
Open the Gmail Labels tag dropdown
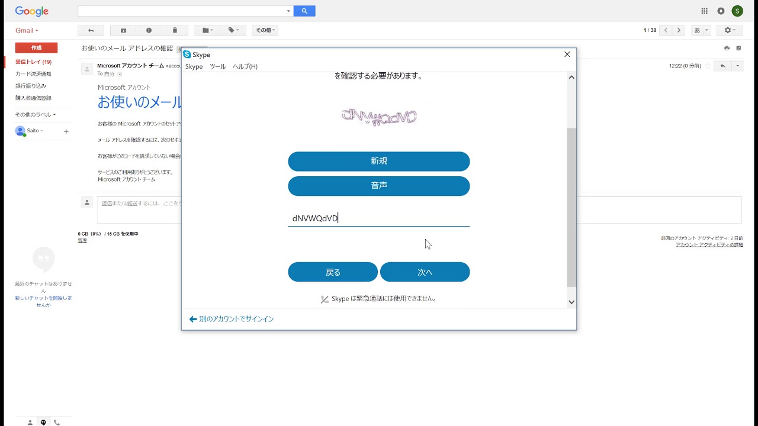[233, 30]
